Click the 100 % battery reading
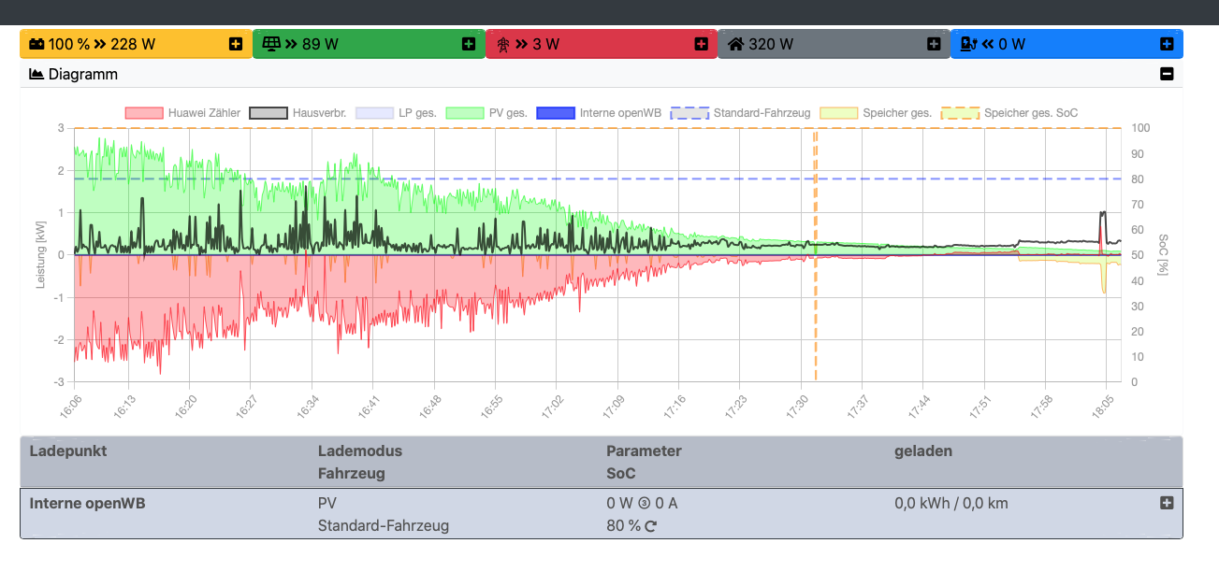Viewport: 1219px width, 572px height. pos(68,44)
